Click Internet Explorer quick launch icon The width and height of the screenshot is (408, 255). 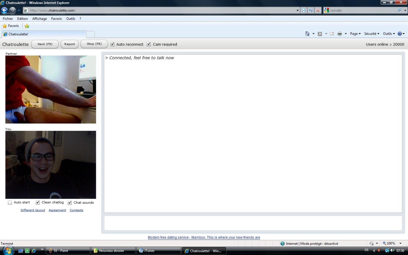(x=34, y=251)
